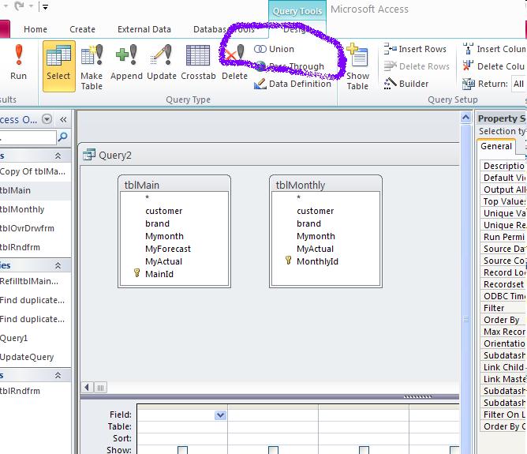Run the query with the Run button

coord(18,63)
